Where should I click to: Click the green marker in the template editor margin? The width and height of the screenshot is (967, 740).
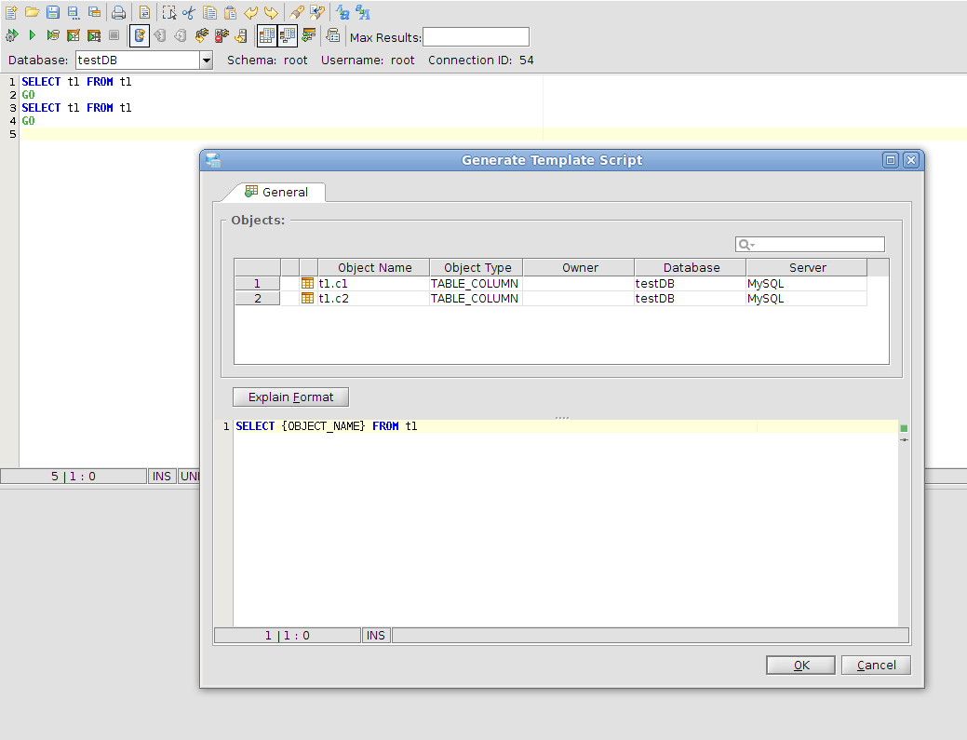[904, 428]
